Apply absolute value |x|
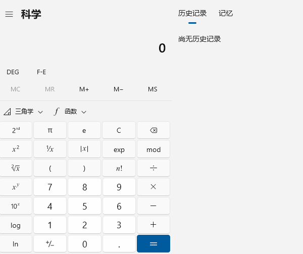303x254 pixels. 84,149
